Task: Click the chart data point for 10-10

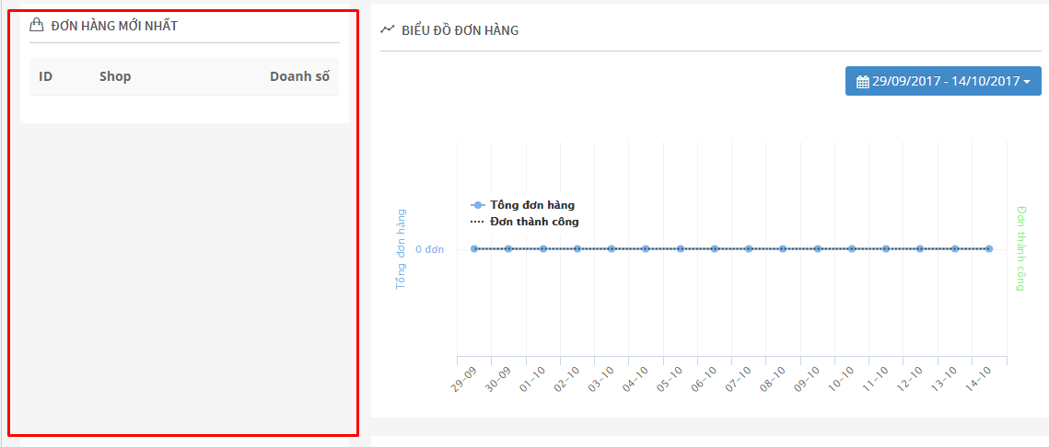Action: [851, 248]
